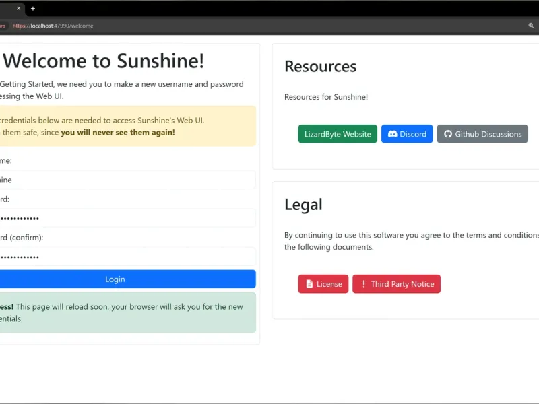Open the LizardByte Website link
This screenshot has height=404, width=539.
(338, 134)
